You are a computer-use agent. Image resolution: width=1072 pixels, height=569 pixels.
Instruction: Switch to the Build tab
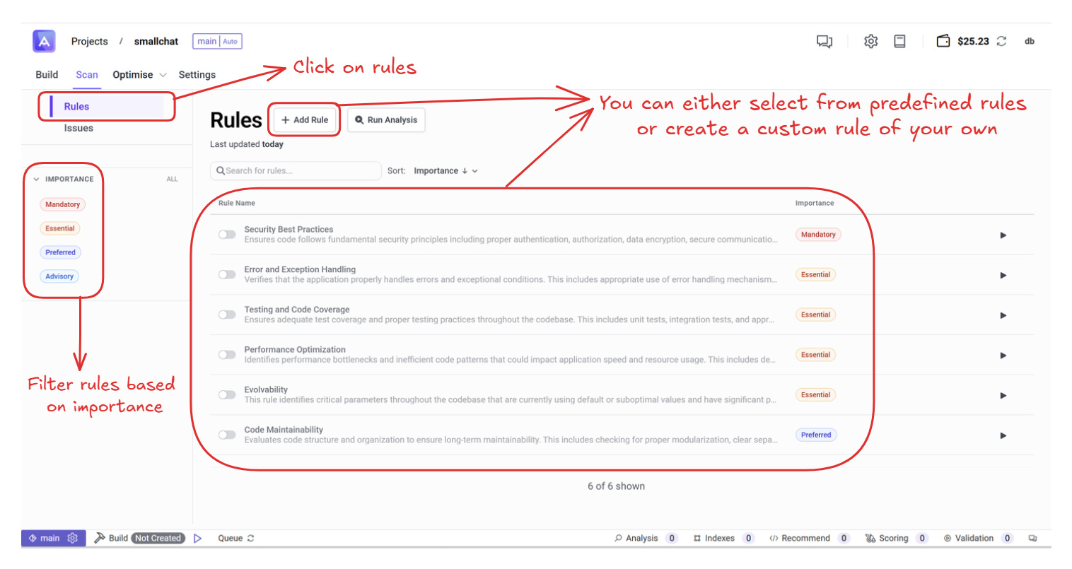[x=47, y=75]
